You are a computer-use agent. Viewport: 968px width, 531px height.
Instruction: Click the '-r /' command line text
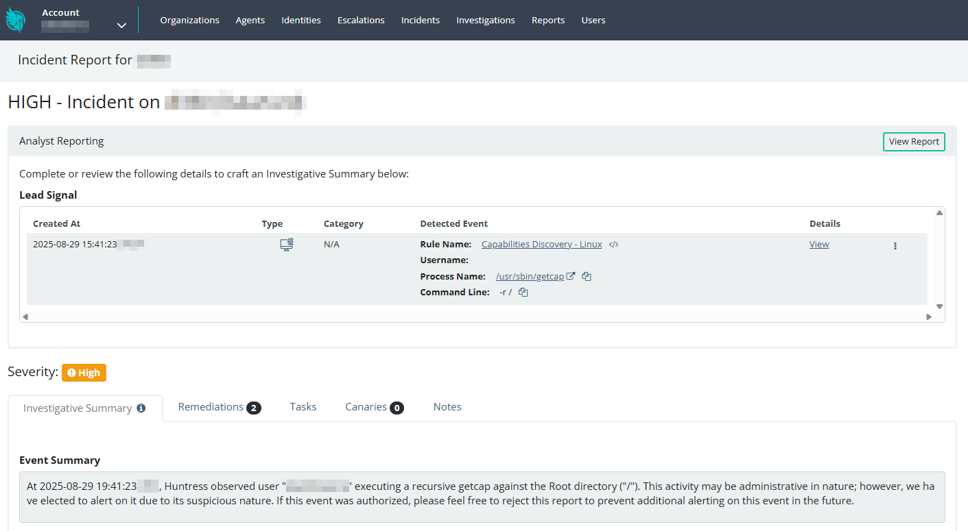(506, 293)
